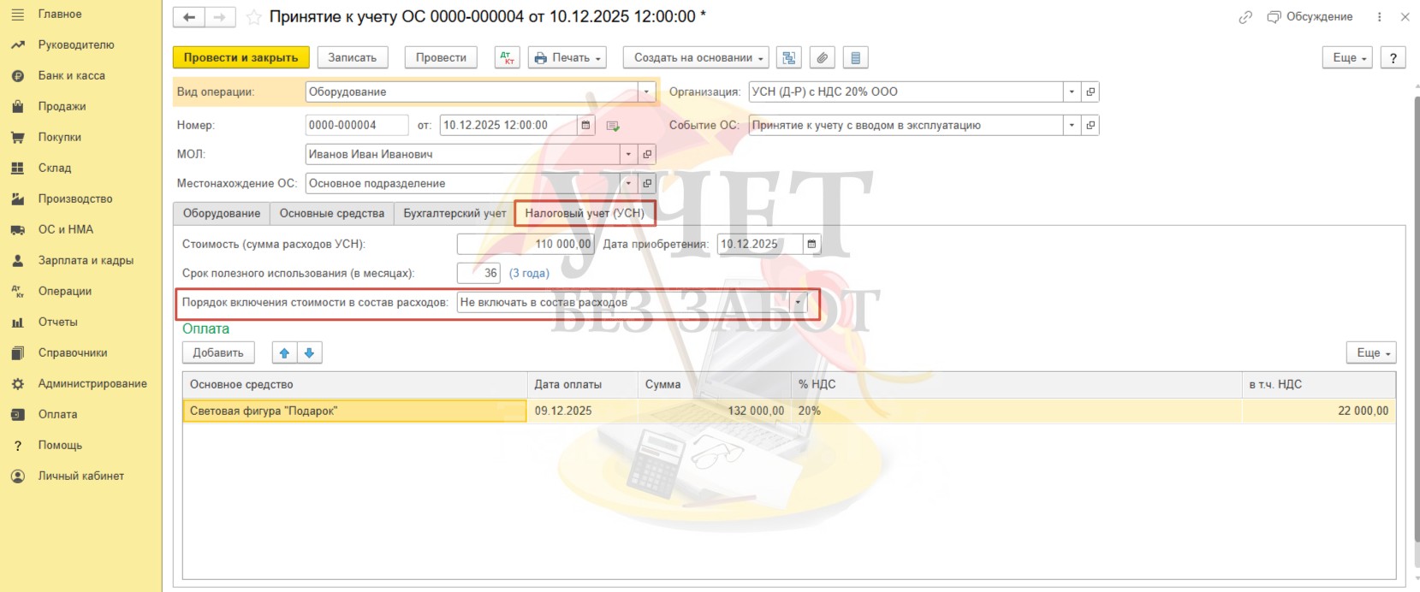1420x592 pixels.
Task: Expand Местонахождение ОС dropdown
Action: (x=629, y=183)
